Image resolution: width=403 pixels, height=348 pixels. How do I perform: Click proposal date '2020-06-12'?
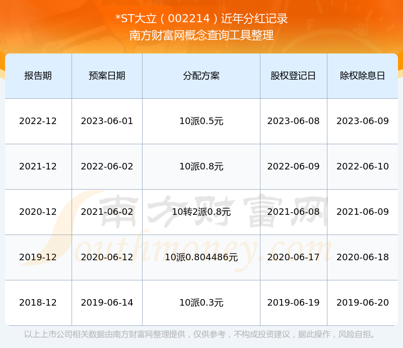[107, 257]
